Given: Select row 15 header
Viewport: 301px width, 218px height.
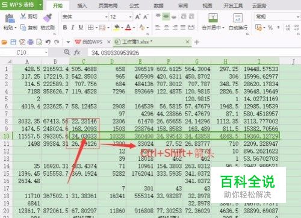Looking at the screenshot, I should pyautogui.click(x=7, y=173).
